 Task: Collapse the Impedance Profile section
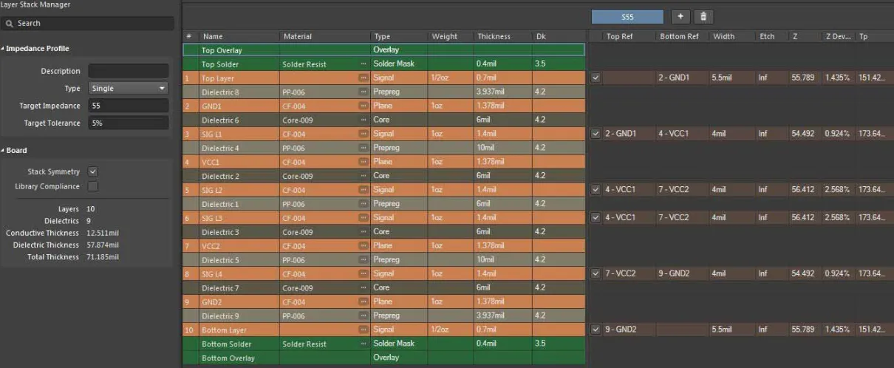(3, 49)
